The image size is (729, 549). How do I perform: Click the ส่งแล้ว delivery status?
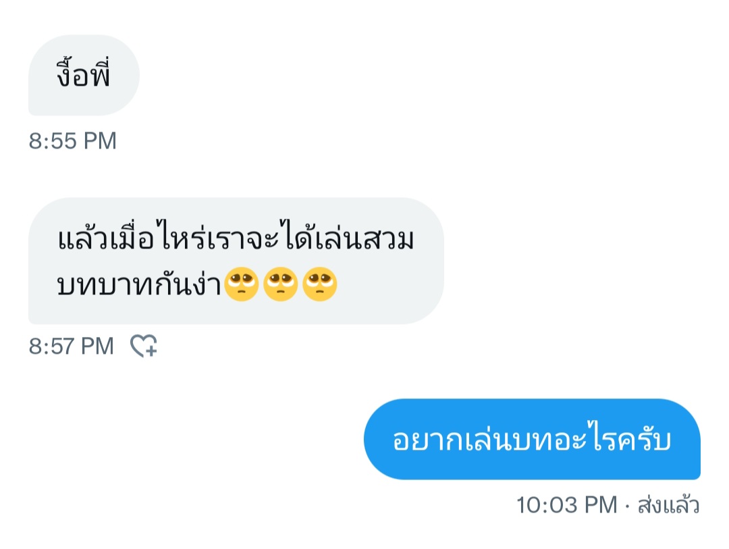pos(668,505)
